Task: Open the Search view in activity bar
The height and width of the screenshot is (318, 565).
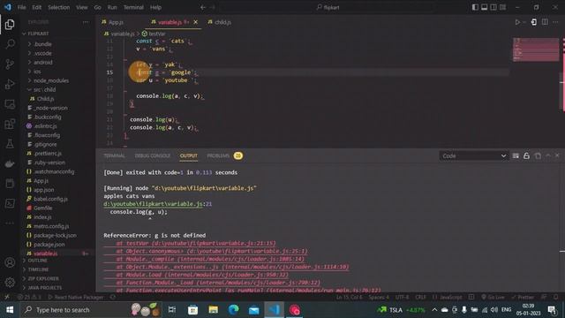Action: point(10,44)
